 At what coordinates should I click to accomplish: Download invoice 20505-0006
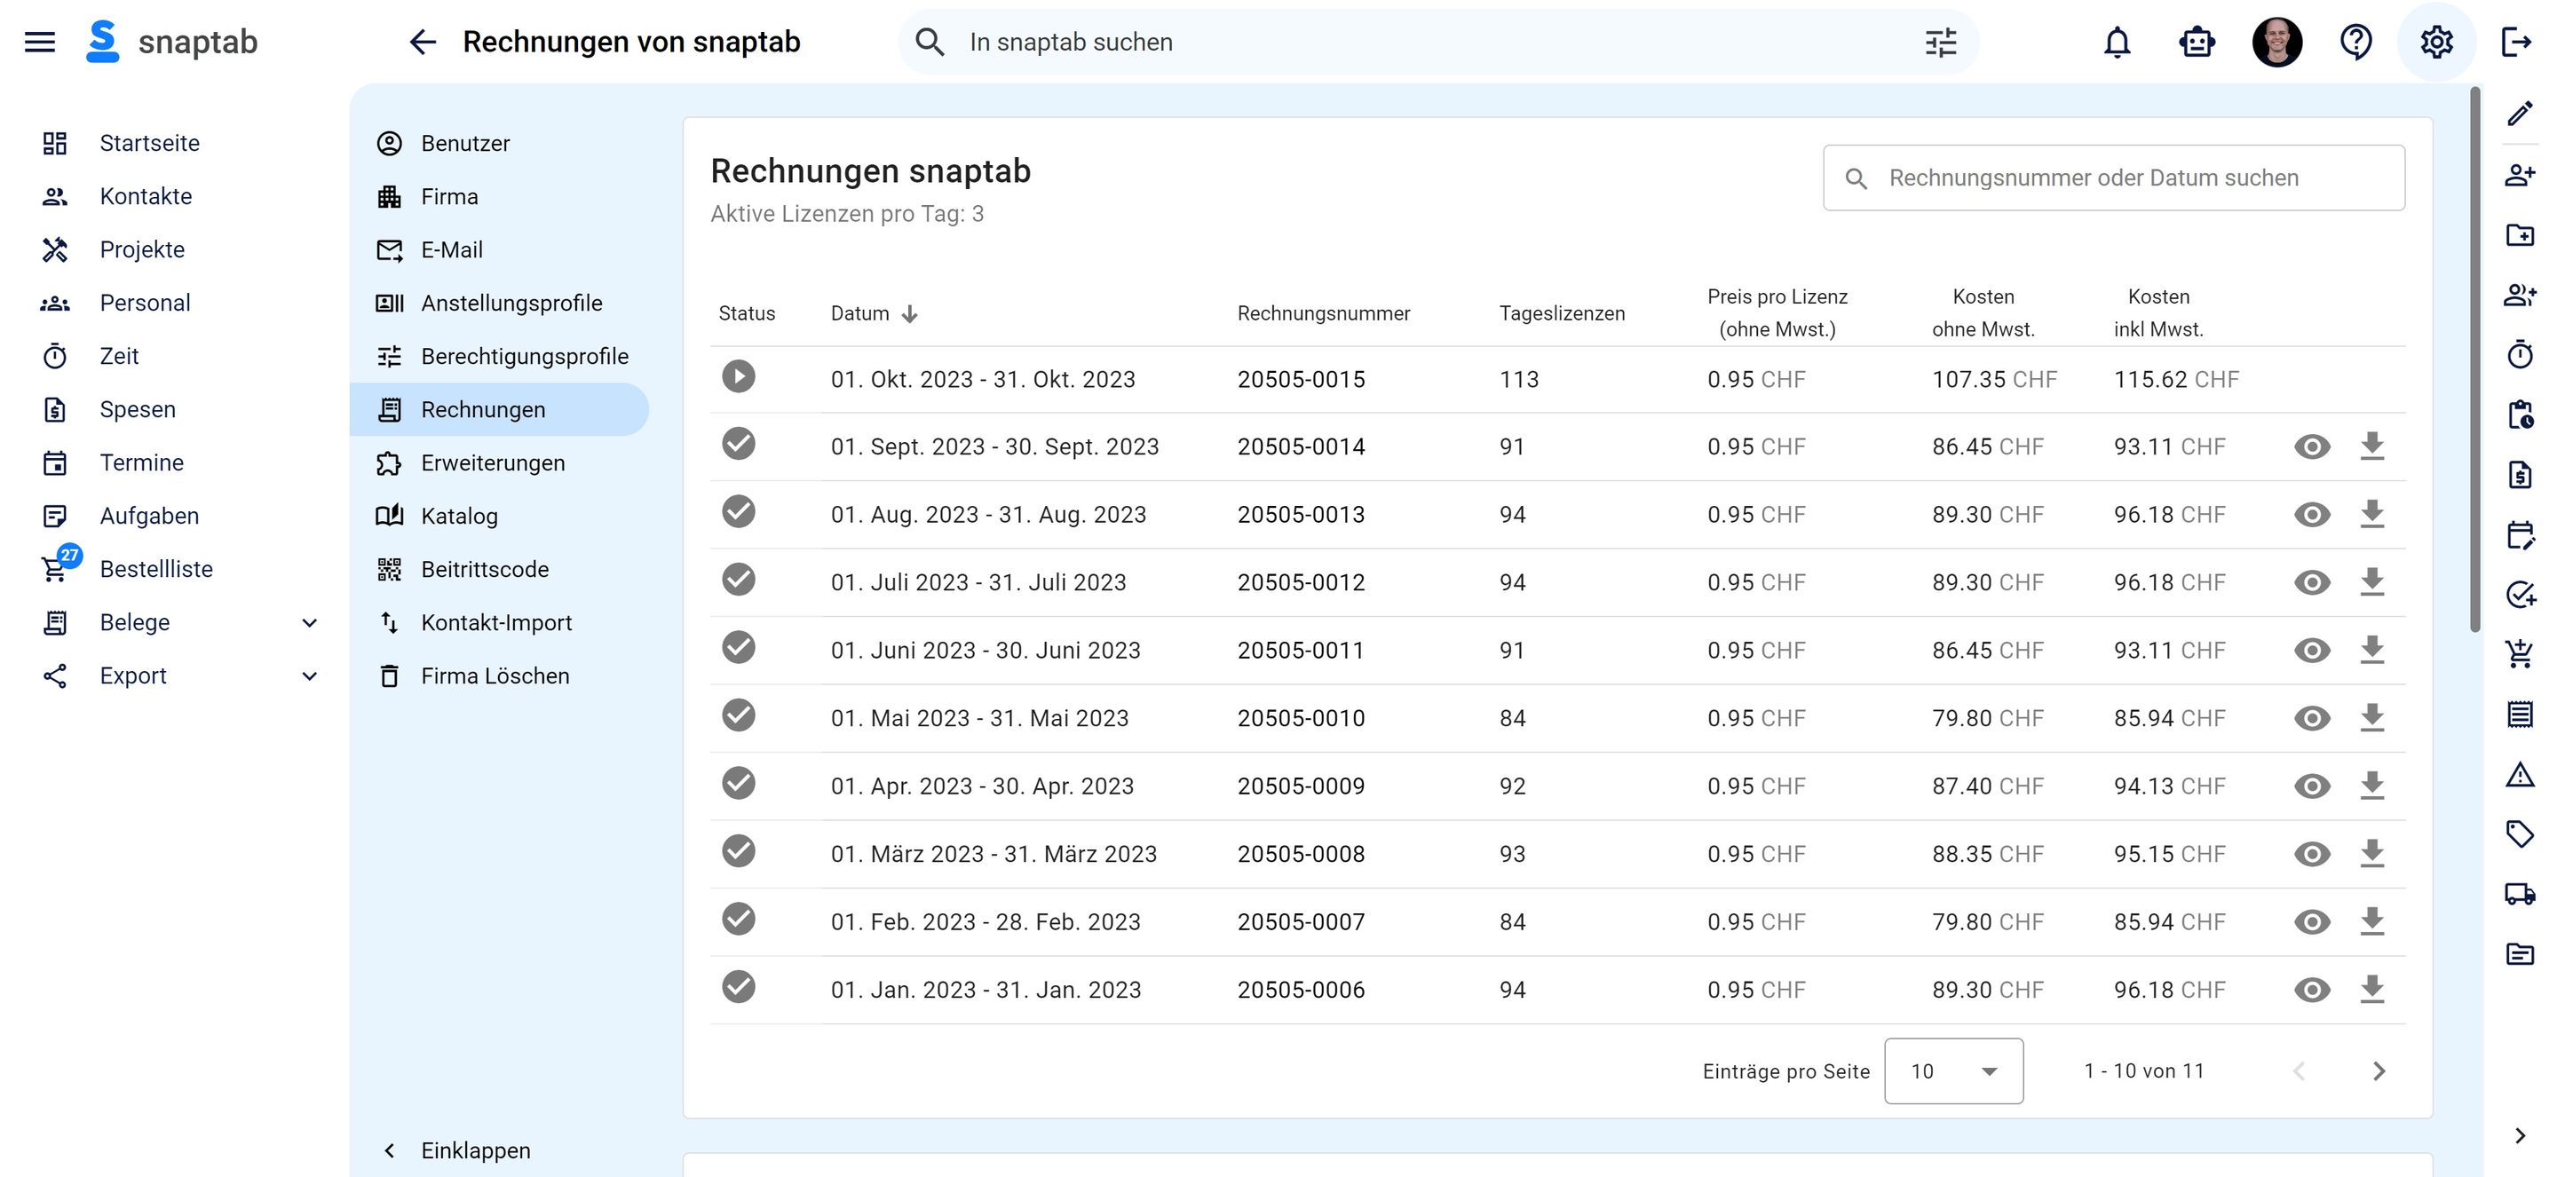coord(2372,990)
